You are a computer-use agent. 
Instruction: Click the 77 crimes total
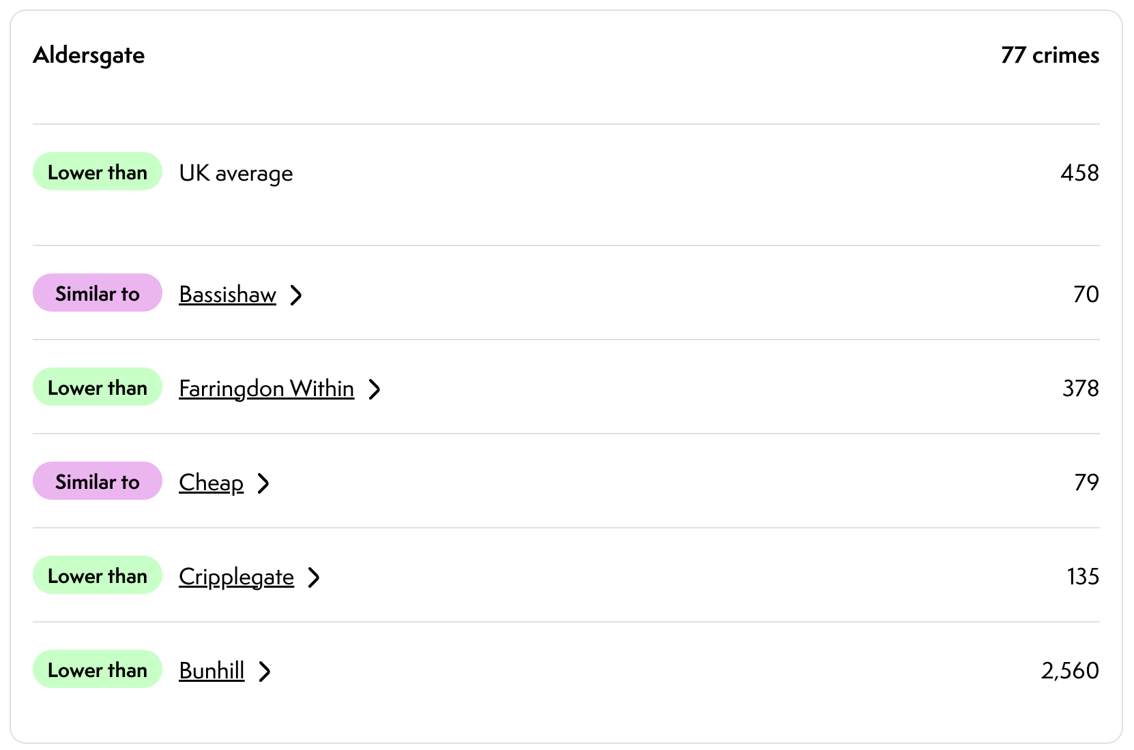(x=1049, y=55)
